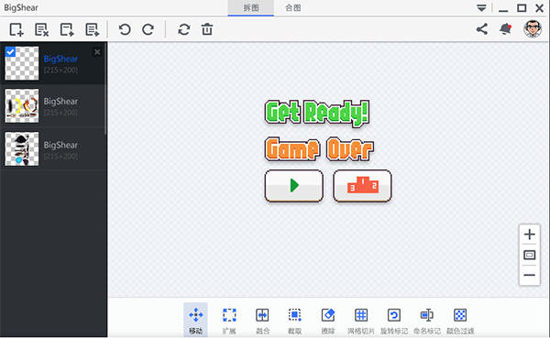
Task: Select the 网格切片 grid slice tool
Action: [x=361, y=320]
